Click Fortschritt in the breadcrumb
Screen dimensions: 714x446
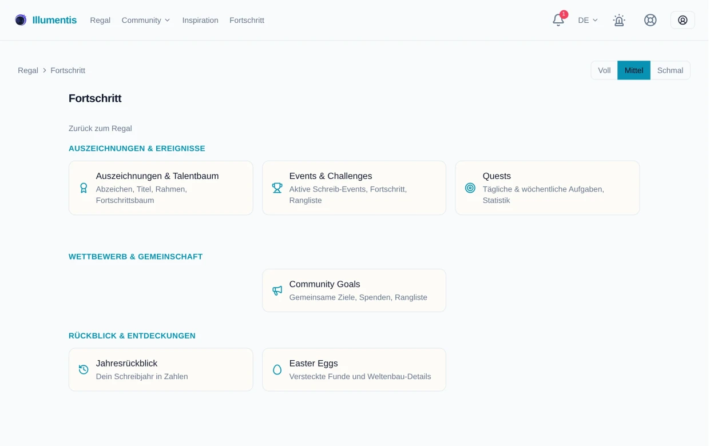click(68, 70)
